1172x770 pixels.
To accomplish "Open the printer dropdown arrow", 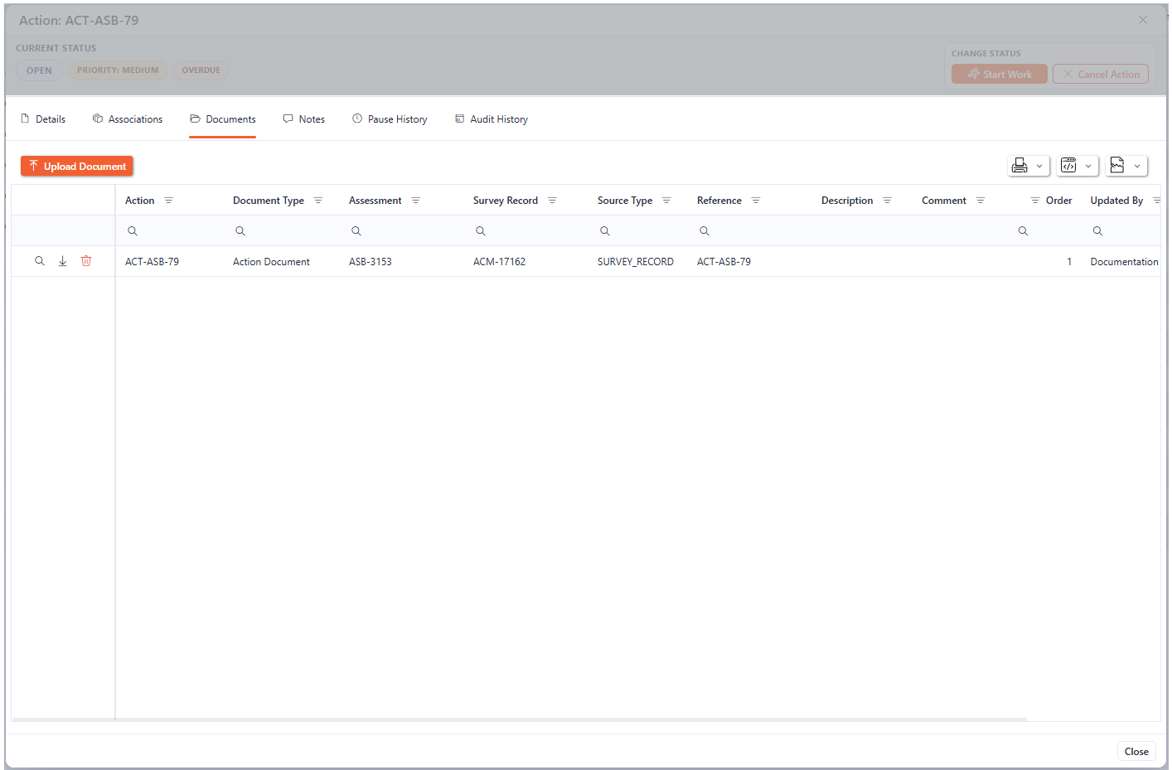I will click(x=1039, y=166).
